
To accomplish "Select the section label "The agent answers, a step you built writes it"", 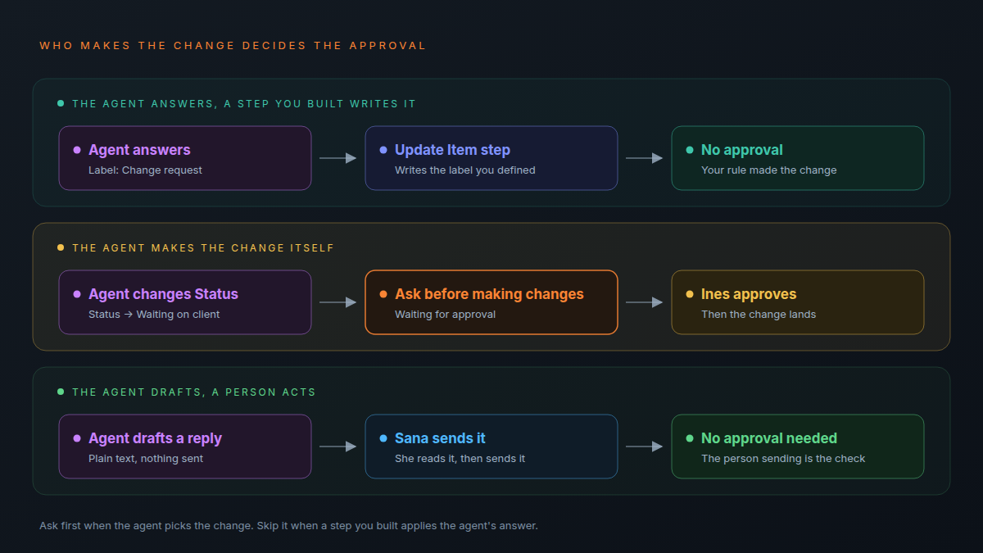I will [x=244, y=104].
